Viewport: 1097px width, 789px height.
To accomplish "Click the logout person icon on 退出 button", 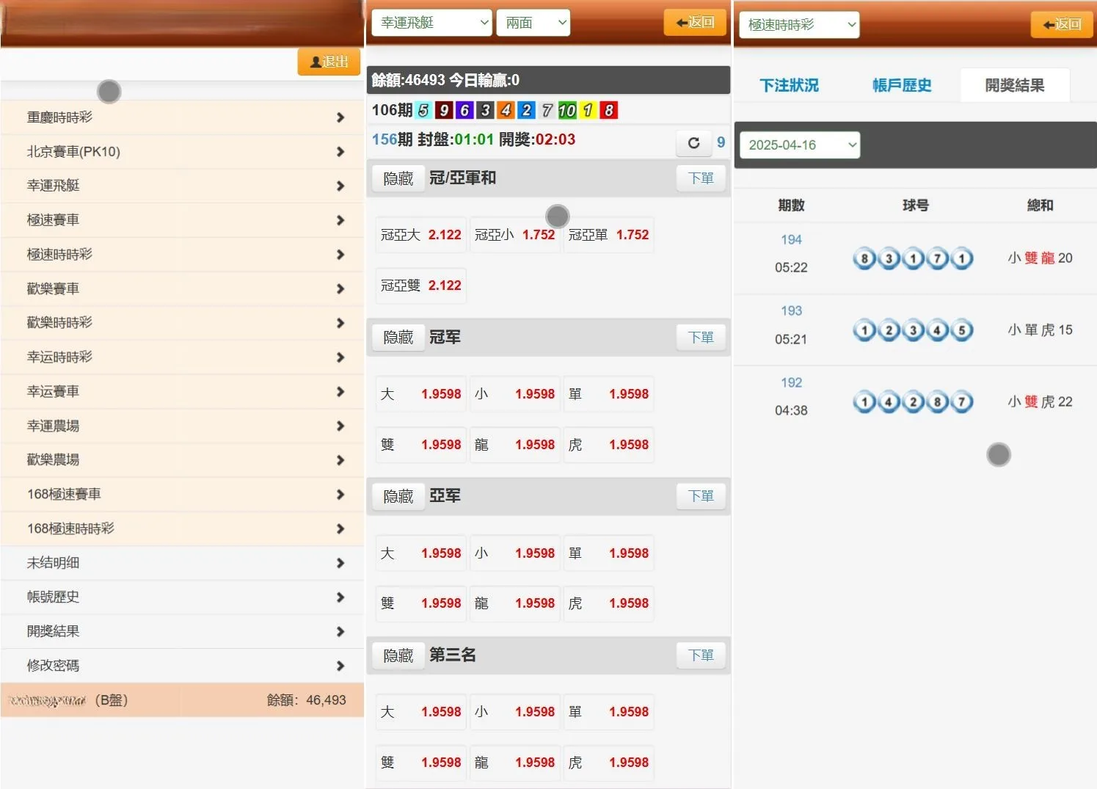I will 314,62.
